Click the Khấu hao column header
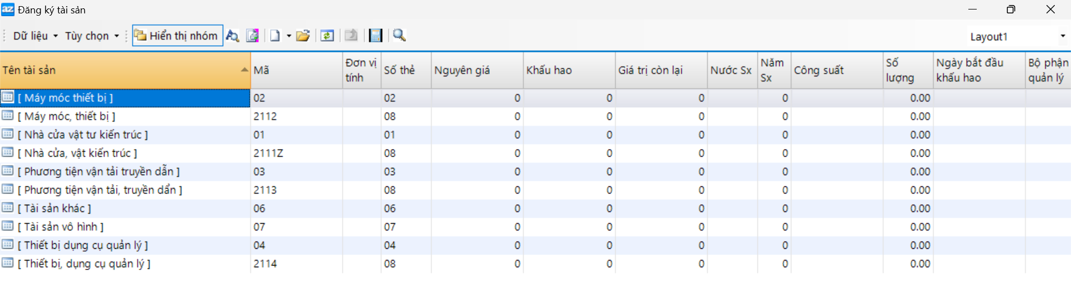Screen dimensions: 1071x289 569,70
